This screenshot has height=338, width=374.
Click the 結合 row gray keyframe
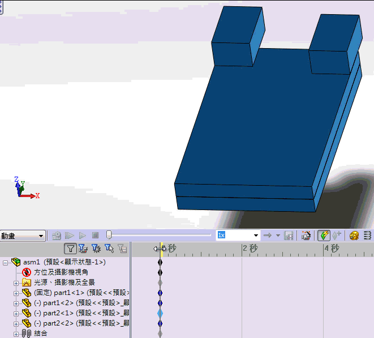160,333
